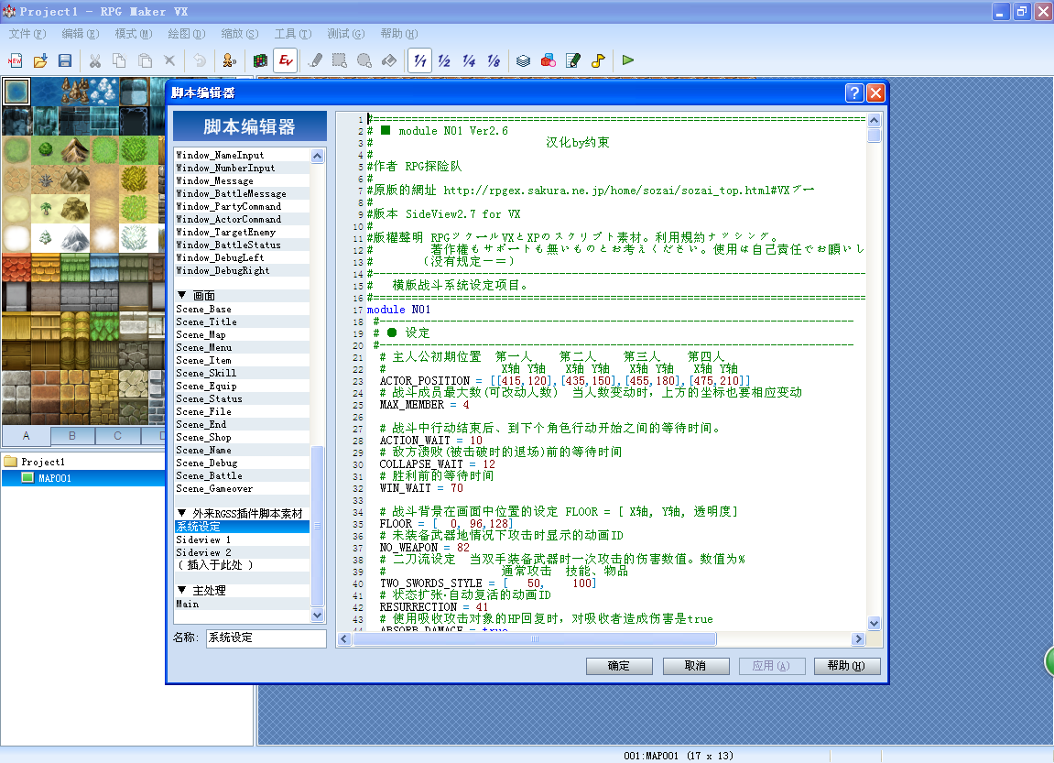Click the question mark help button in script editor title
Viewport: 1054px width, 763px height.
coord(853,93)
